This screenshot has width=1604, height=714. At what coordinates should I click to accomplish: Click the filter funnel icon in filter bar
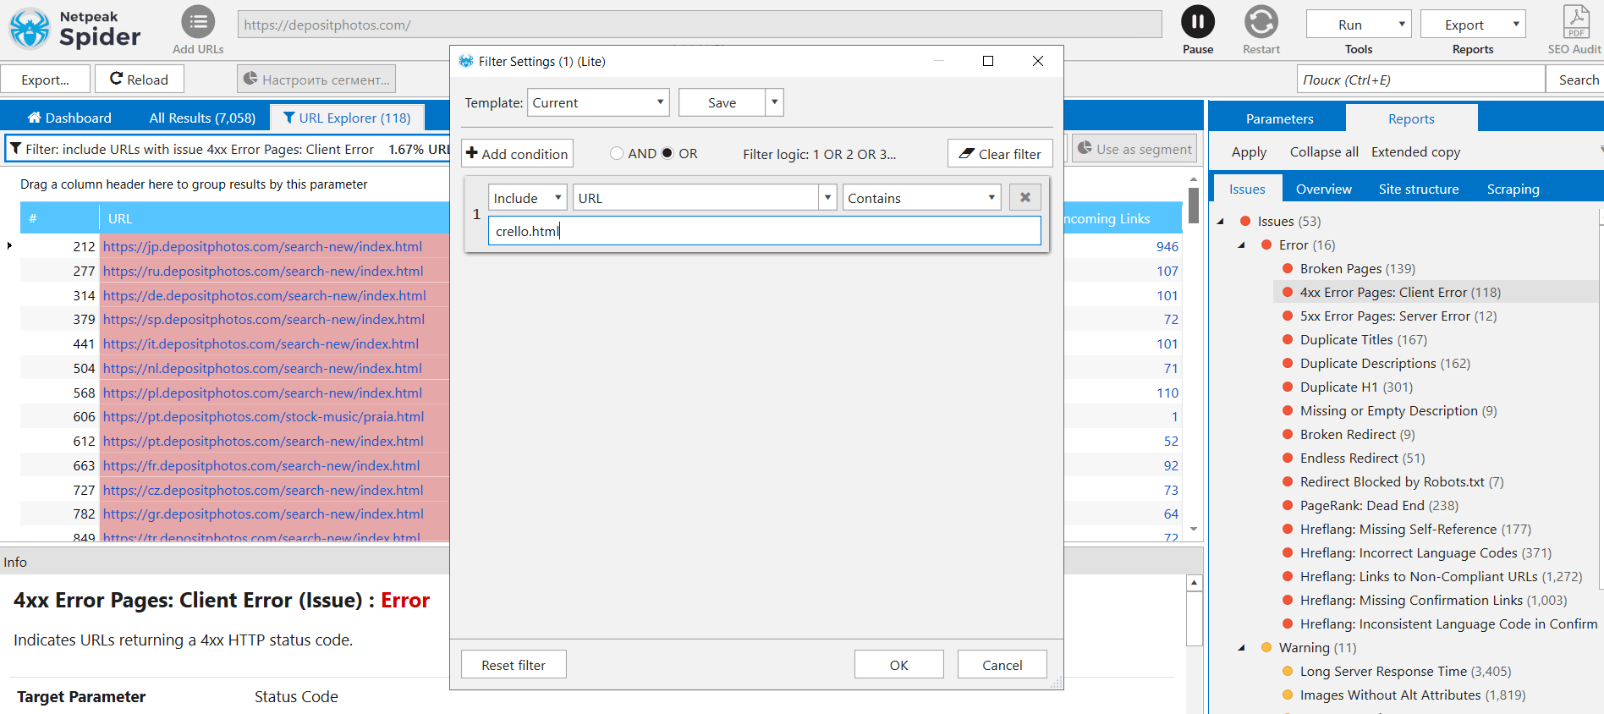click(15, 149)
